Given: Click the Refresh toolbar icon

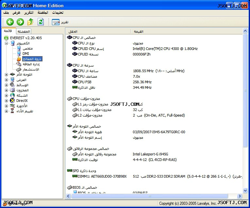Looking at the screenshot, I should tap(41, 22).
